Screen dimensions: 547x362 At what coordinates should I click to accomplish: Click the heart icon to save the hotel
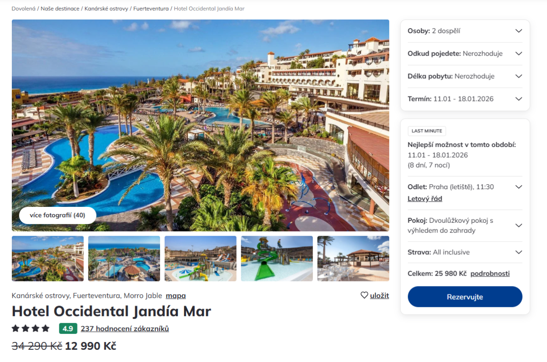[364, 295]
